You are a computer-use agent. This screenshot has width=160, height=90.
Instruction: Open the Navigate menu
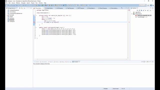(x=23, y=3)
